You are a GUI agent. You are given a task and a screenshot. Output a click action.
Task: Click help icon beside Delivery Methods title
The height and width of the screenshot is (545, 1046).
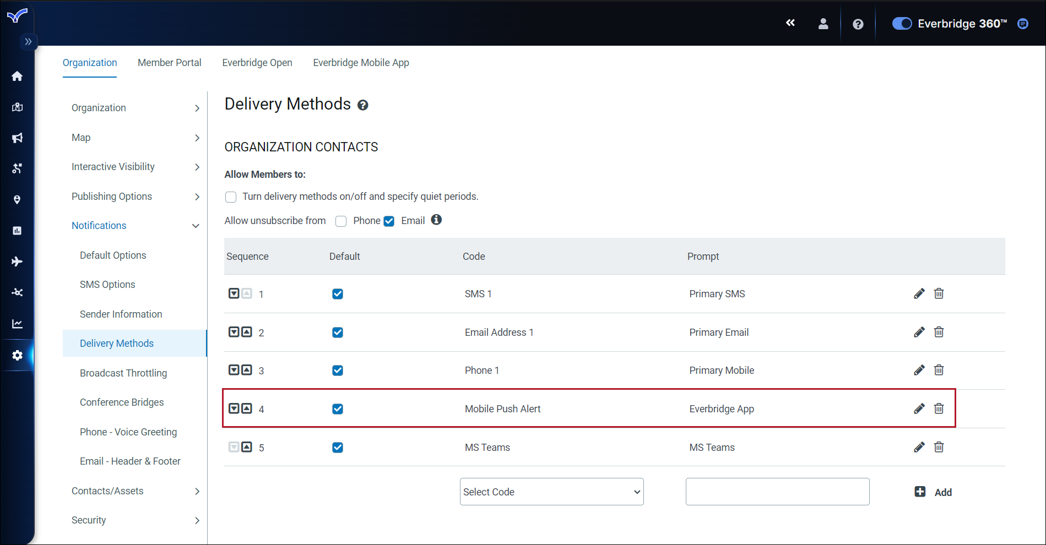[362, 105]
